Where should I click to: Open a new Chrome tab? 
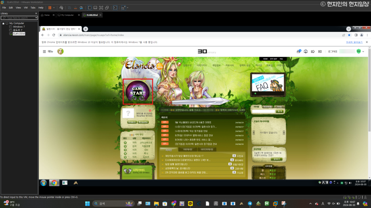tap(86, 29)
